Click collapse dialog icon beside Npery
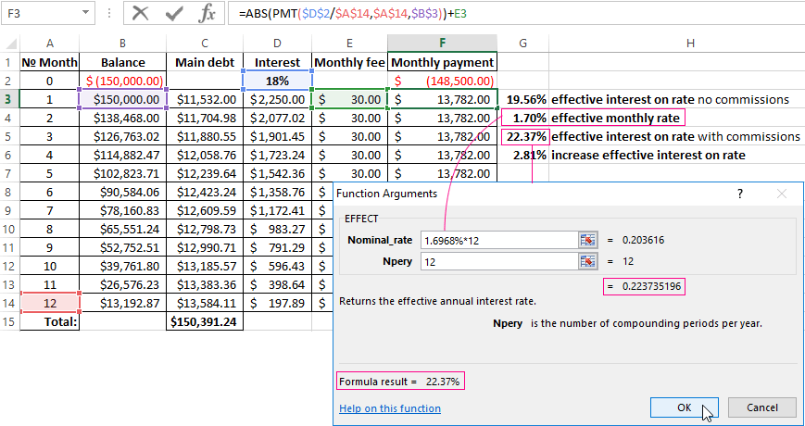805x426 pixels. coord(587,261)
